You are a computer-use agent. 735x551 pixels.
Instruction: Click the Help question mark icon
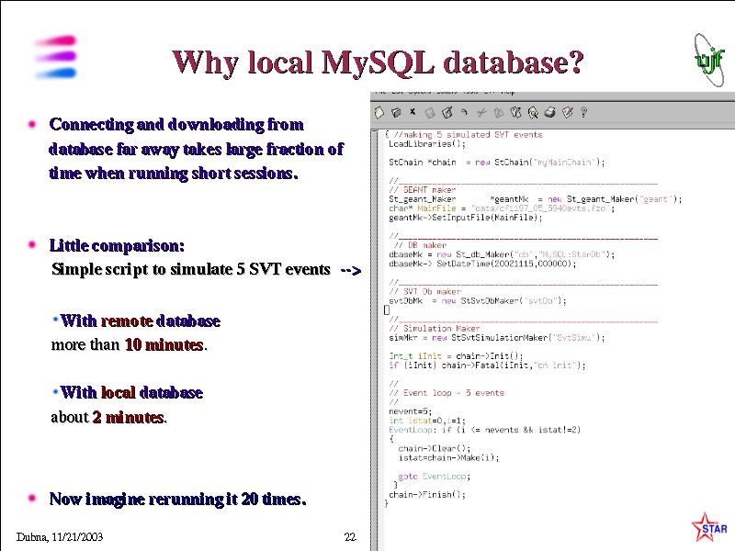[x=583, y=112]
